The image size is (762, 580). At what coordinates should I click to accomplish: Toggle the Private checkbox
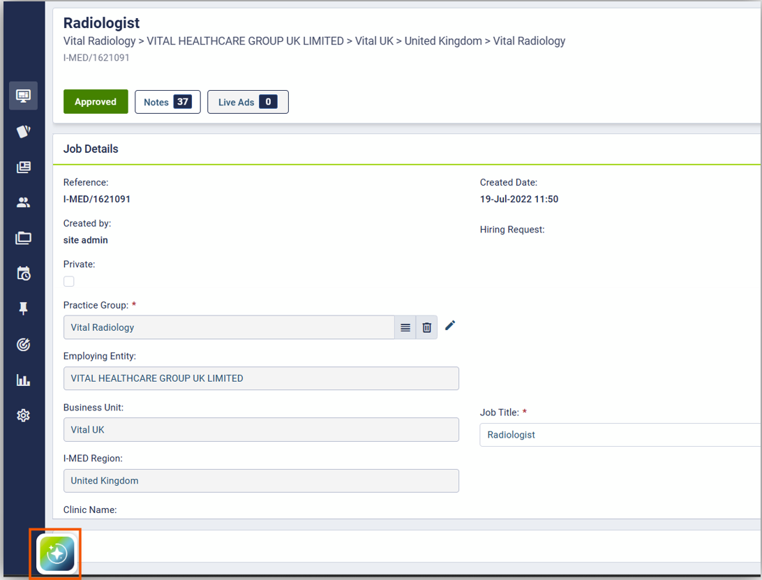click(69, 281)
